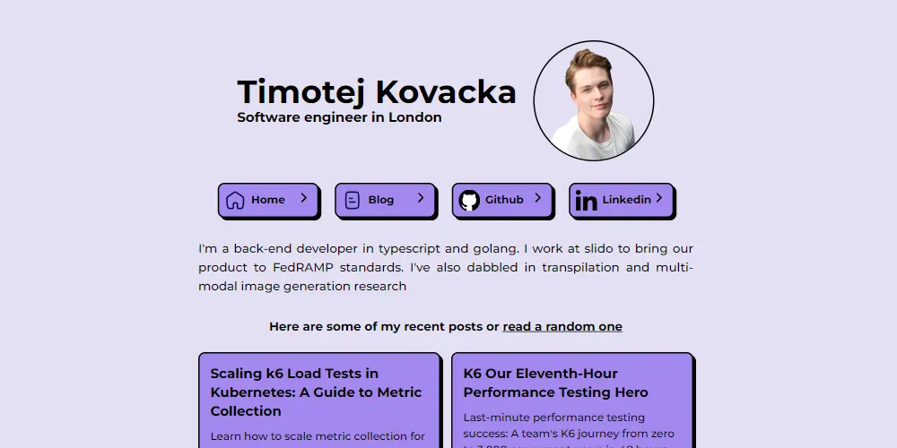
Task: Click the chevron arrow beside Linkedin
Action: point(659,198)
